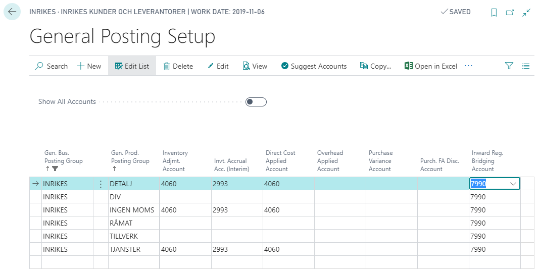Select the INGEN MOMS cell
540x274 pixels.
coord(134,210)
